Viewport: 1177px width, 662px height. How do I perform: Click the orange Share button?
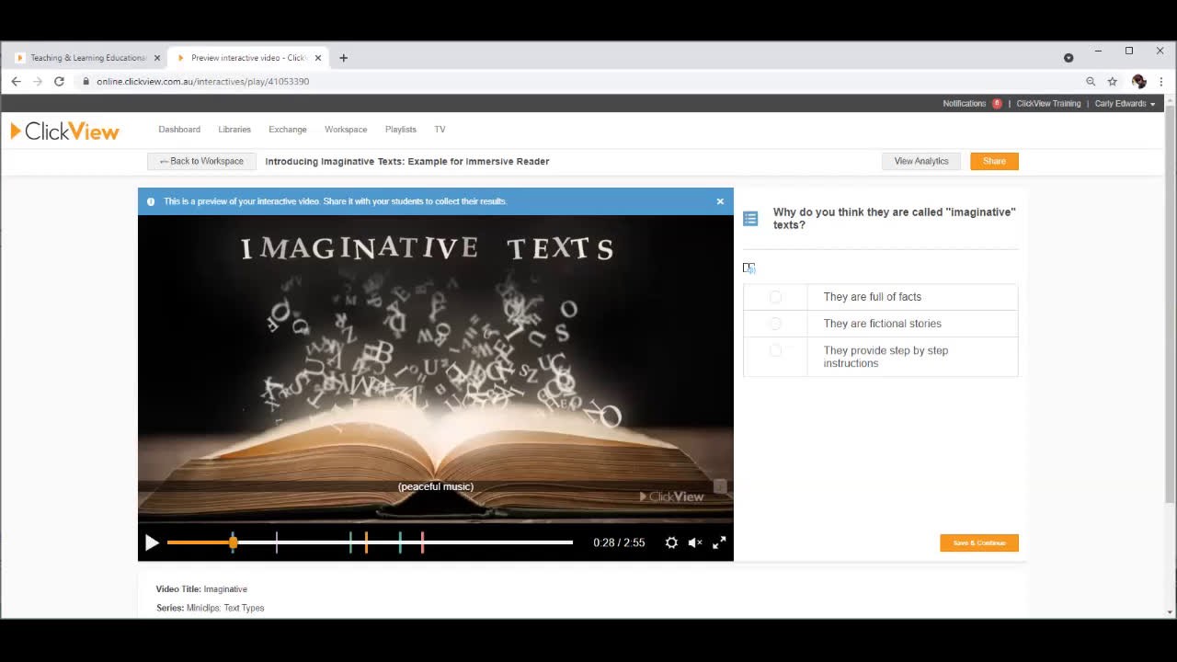(x=994, y=161)
